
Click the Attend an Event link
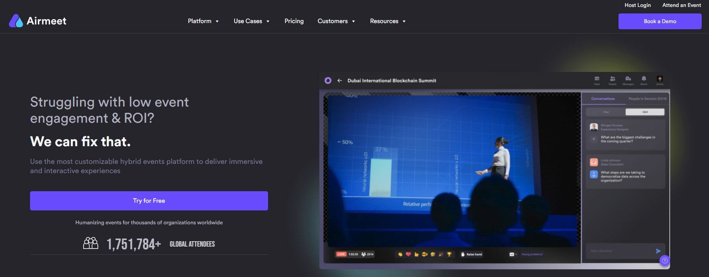[682, 5]
